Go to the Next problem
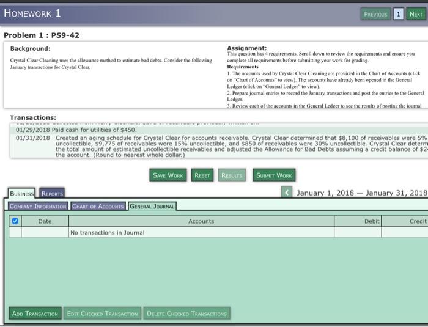 416,14
